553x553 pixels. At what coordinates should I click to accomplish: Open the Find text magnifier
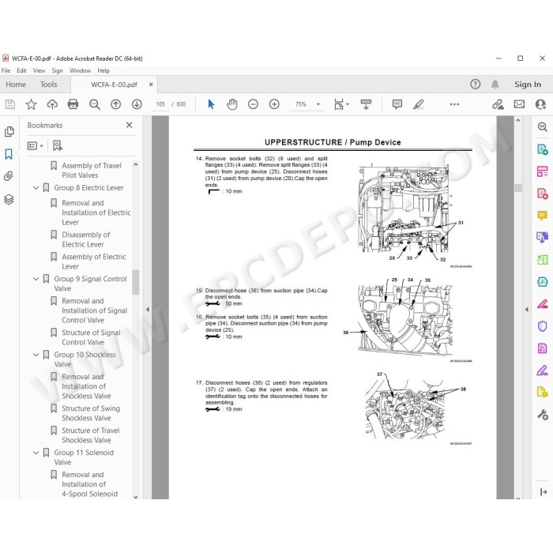(95, 104)
